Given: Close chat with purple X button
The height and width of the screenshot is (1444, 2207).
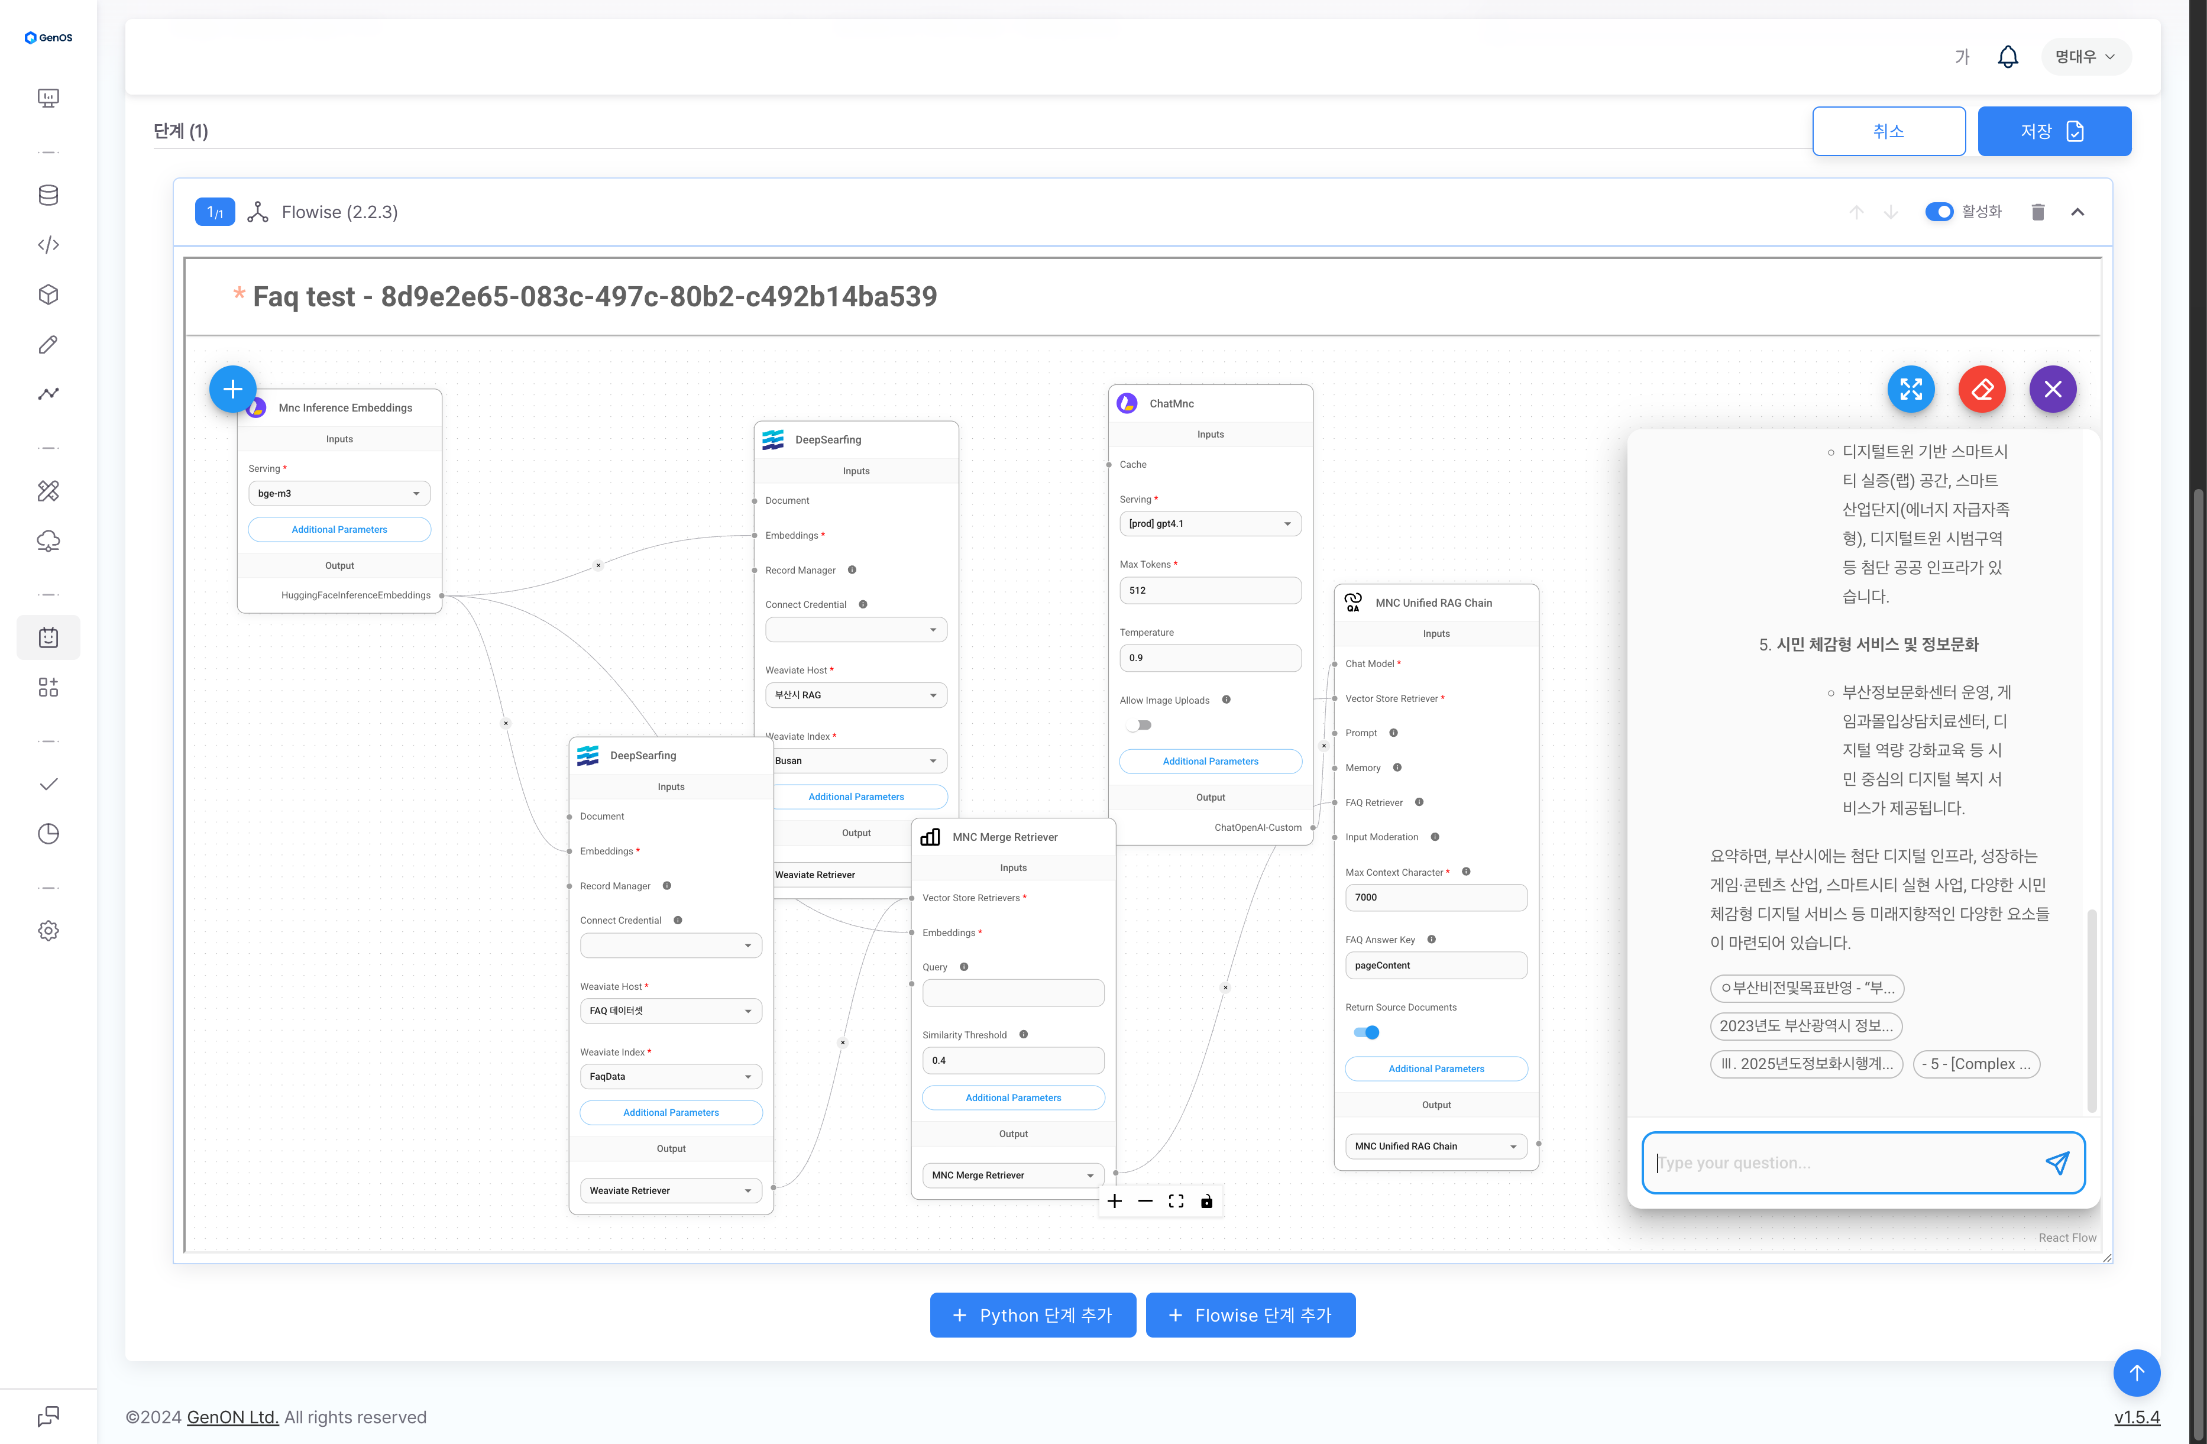Looking at the screenshot, I should 2052,390.
